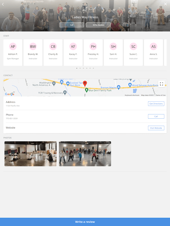Open the Ashton P. Gym Manager name
The width and height of the screenshot is (170, 226).
pyautogui.click(x=13, y=54)
